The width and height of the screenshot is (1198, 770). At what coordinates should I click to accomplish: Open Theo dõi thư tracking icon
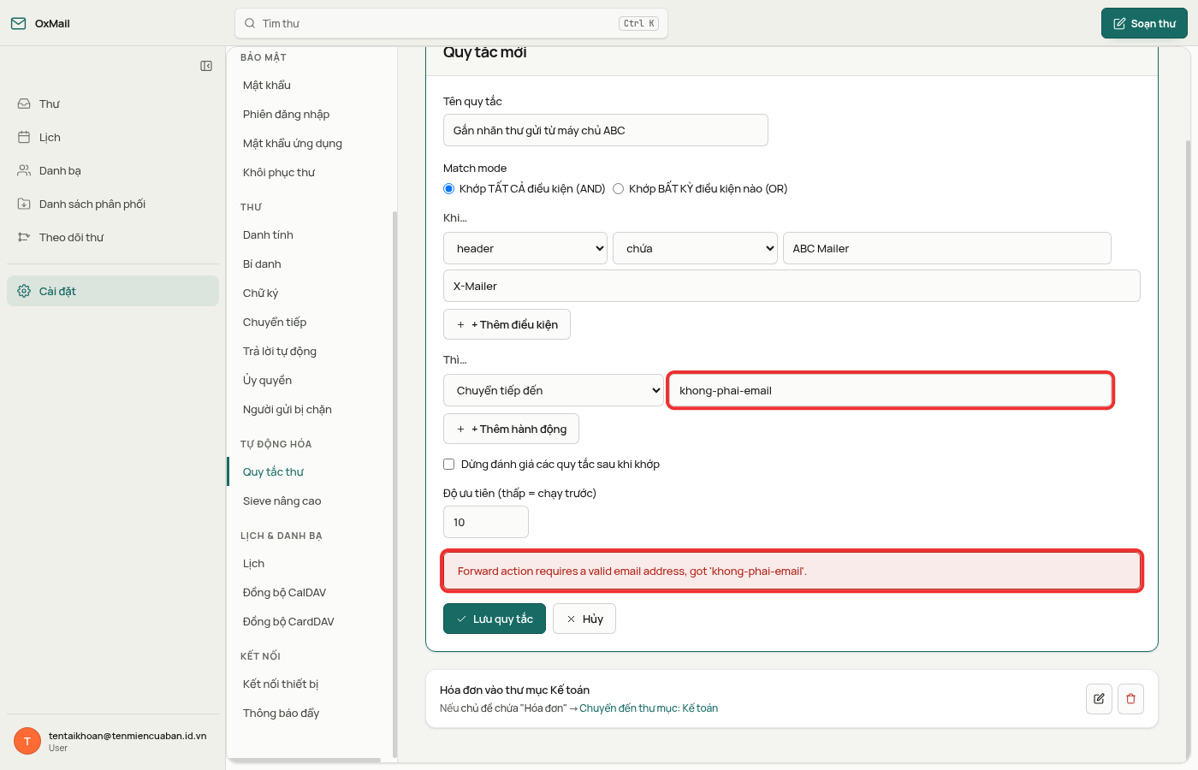point(24,237)
